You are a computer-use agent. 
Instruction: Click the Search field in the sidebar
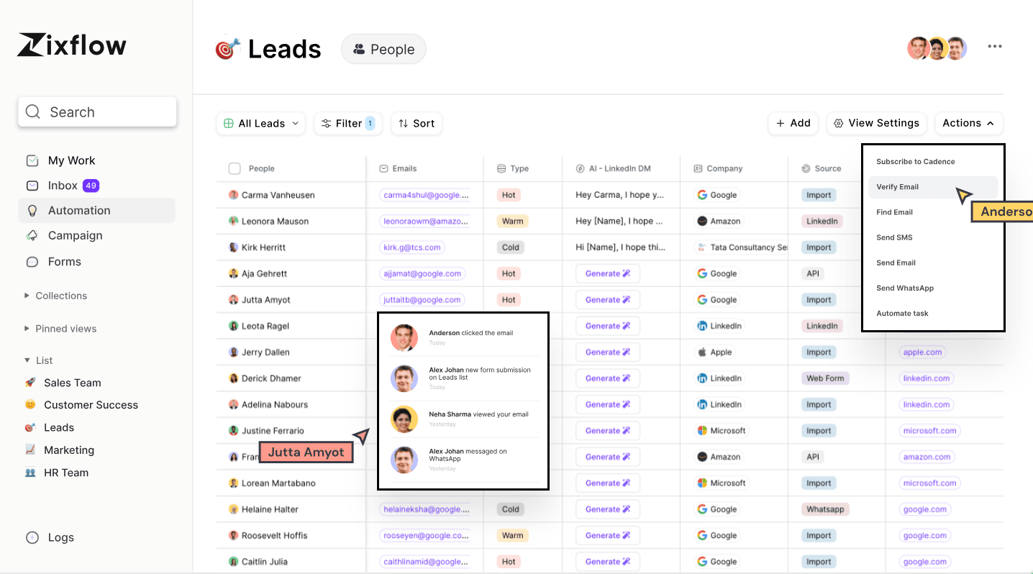pos(97,111)
